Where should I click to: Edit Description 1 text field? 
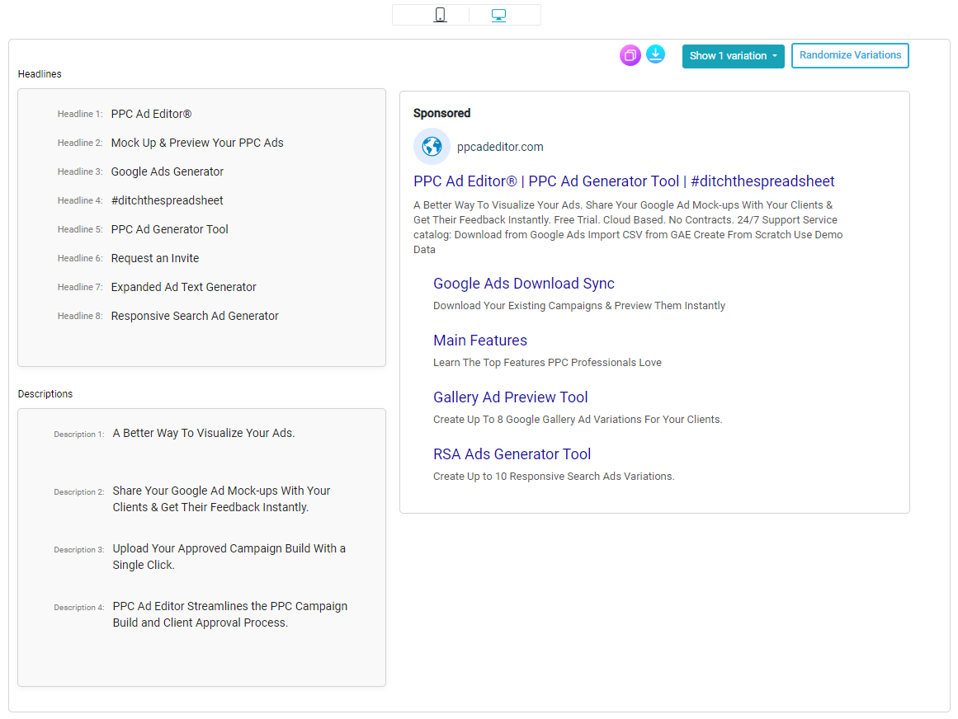[204, 433]
